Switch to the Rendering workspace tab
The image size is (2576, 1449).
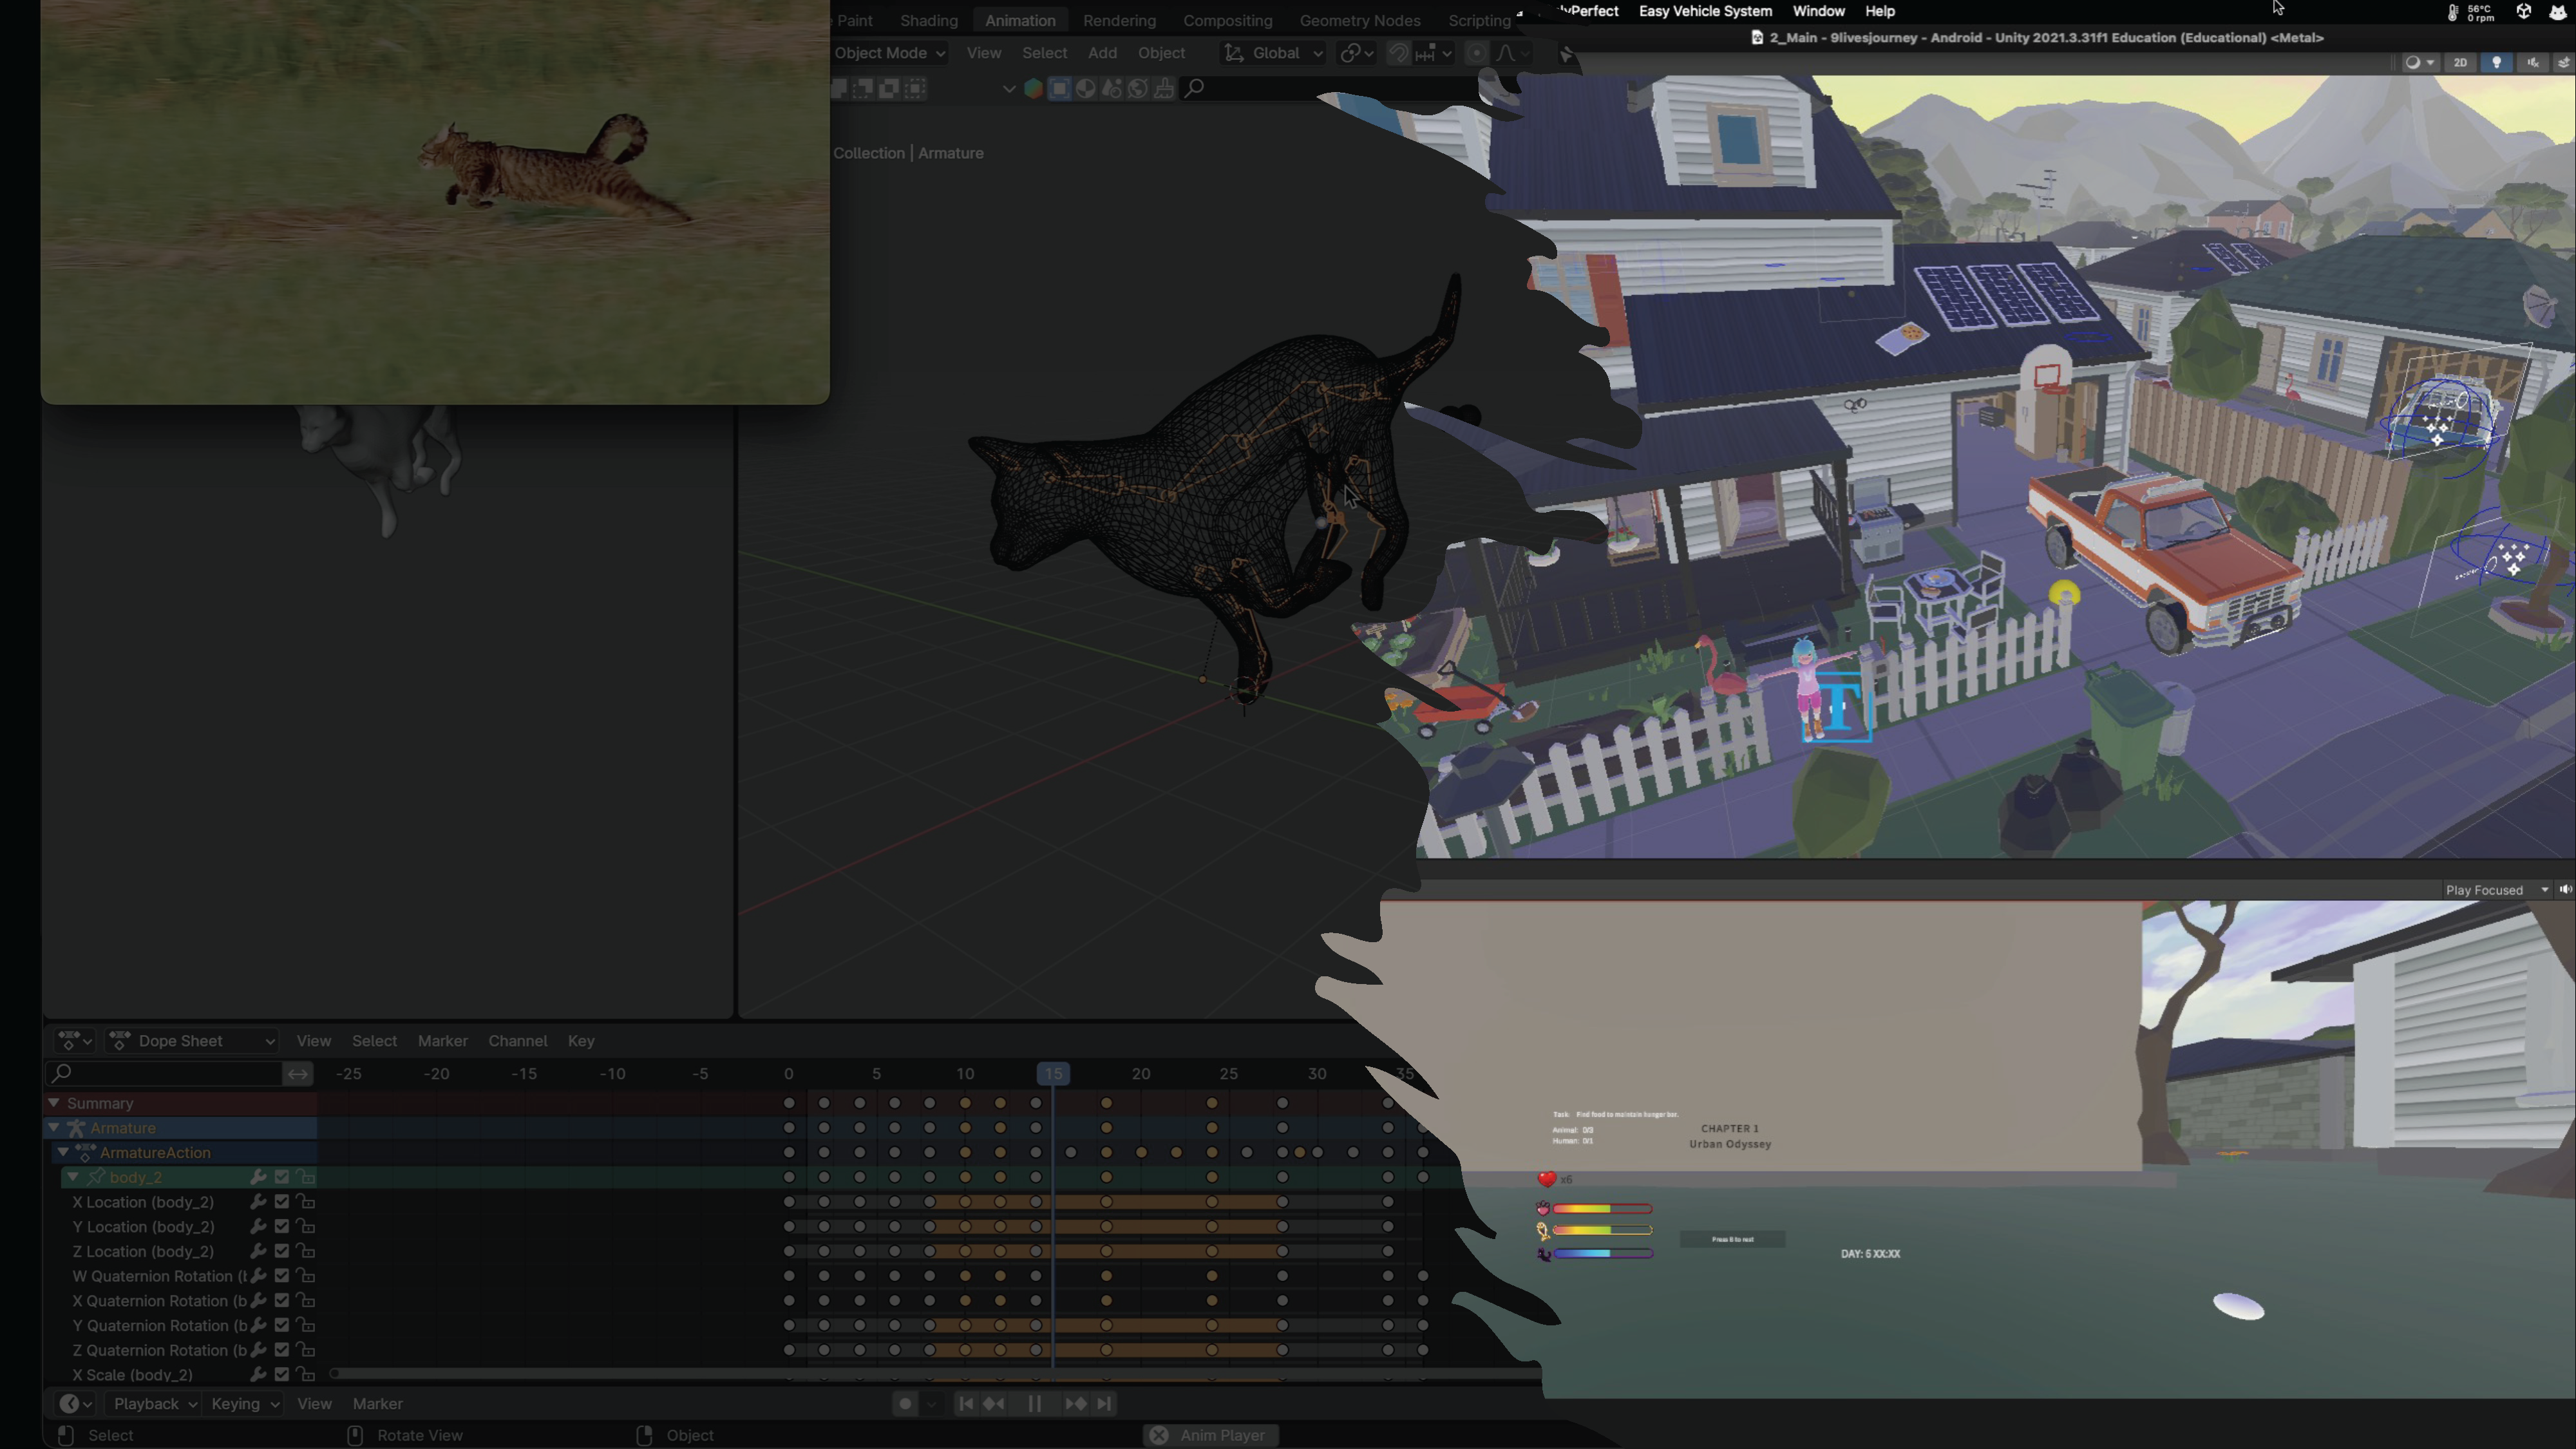[x=1118, y=20]
